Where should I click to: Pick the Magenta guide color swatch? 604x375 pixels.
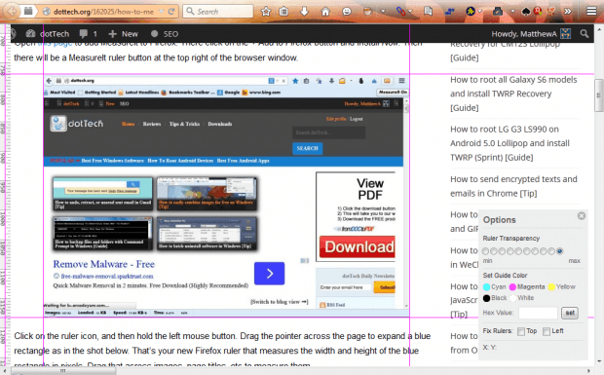512,287
